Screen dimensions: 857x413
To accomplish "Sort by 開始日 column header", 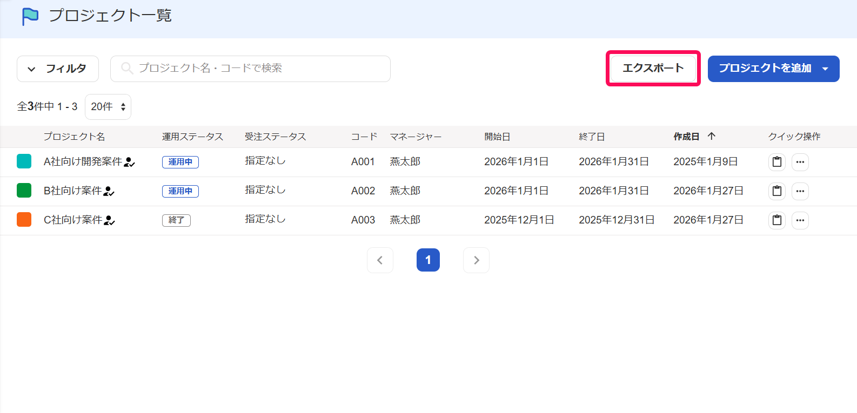I will coord(497,137).
